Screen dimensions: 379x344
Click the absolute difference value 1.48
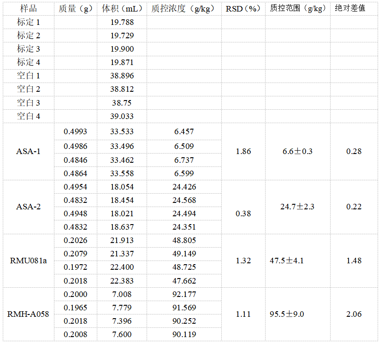pos(353,261)
